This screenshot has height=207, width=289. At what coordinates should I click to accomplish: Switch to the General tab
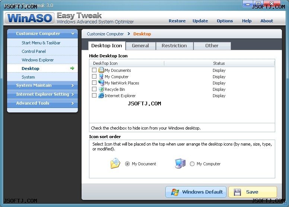[x=140, y=46]
